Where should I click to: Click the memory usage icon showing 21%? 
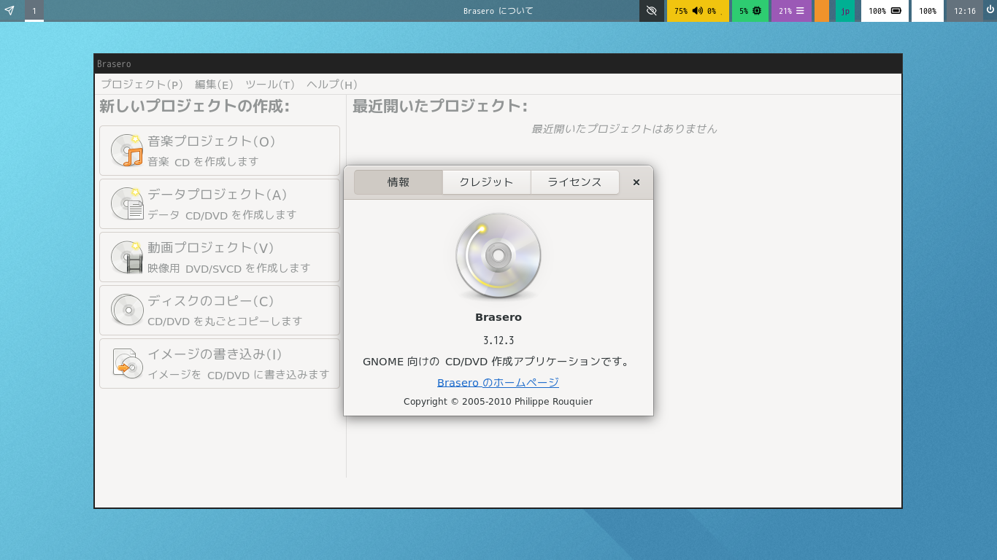[800, 11]
